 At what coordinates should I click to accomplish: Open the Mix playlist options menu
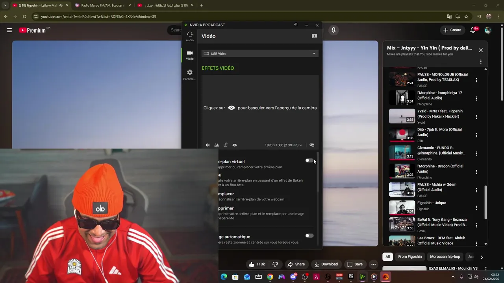pyautogui.click(x=481, y=62)
